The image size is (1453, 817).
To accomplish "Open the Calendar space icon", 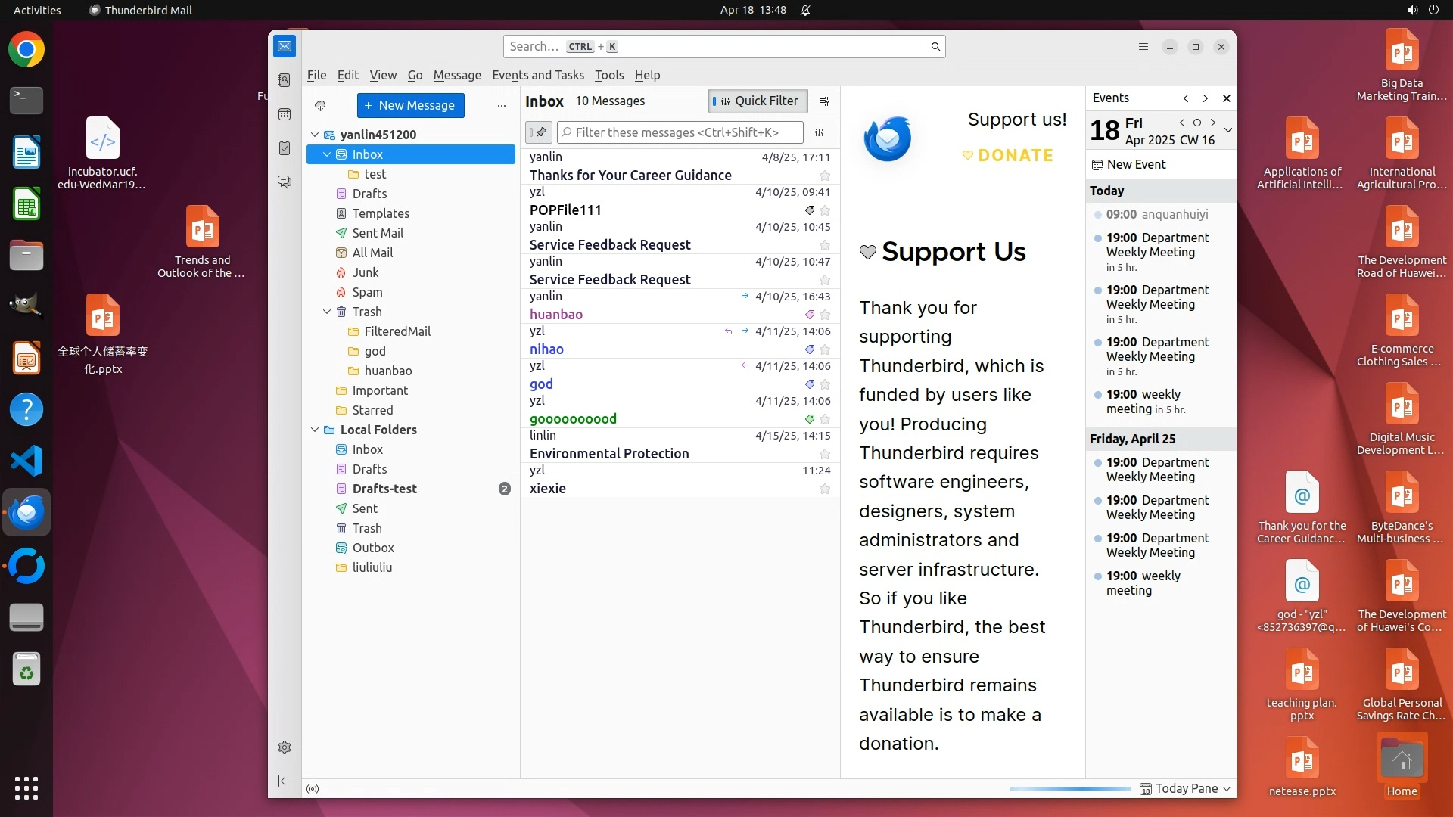I will point(285,114).
